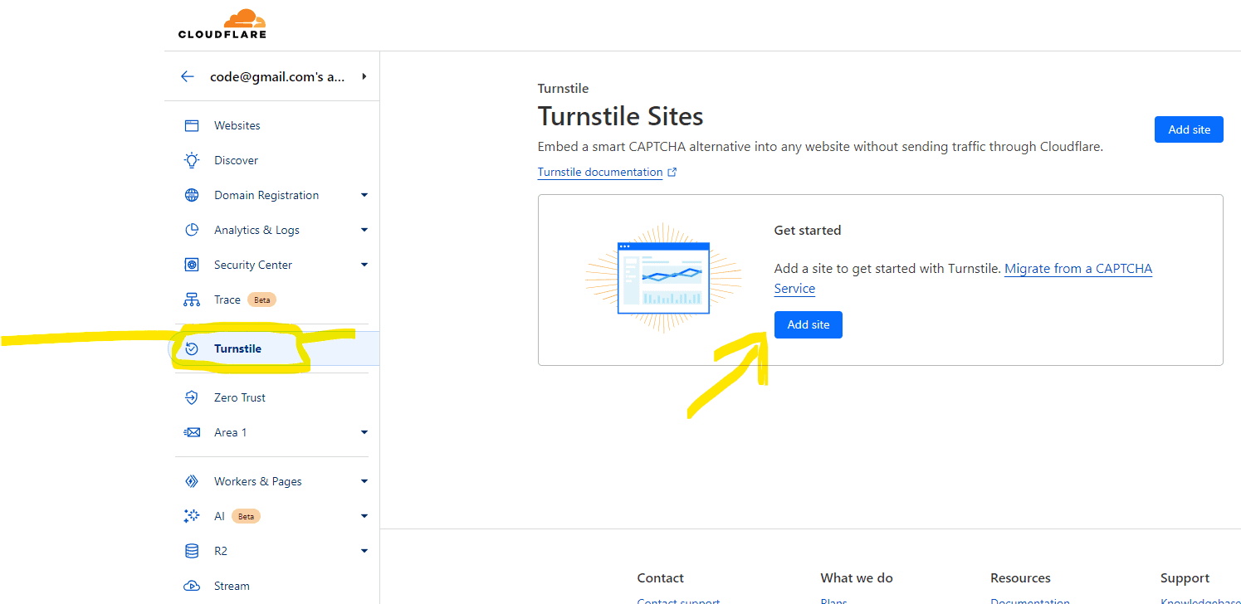
Task: Expand Security Center submenu arrow
Action: (x=364, y=265)
